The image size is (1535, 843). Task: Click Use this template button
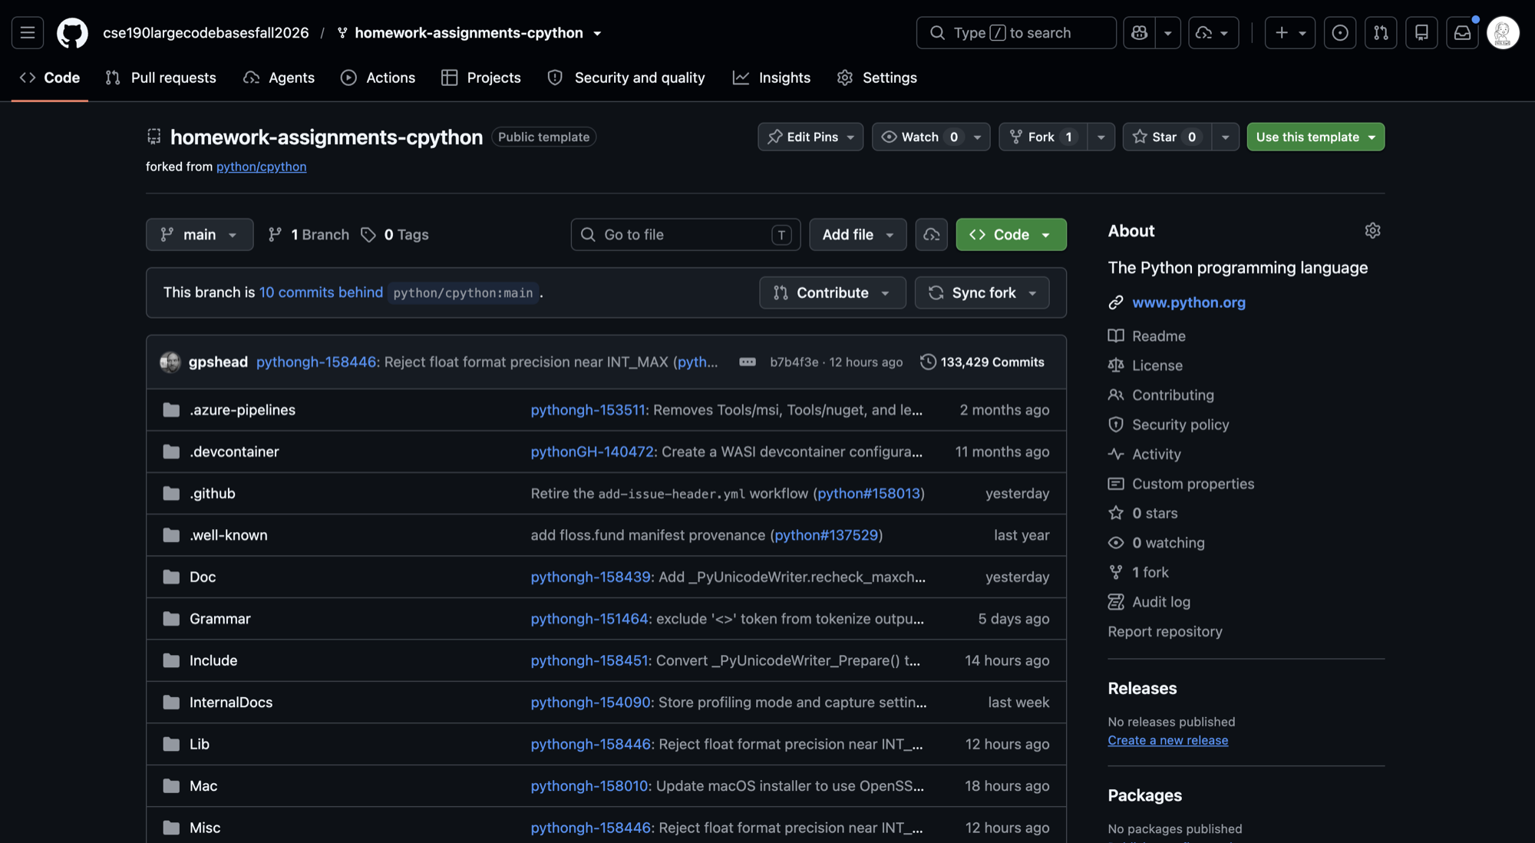click(x=1315, y=137)
